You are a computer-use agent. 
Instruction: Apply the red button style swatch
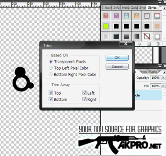pyautogui.click(x=106, y=16)
